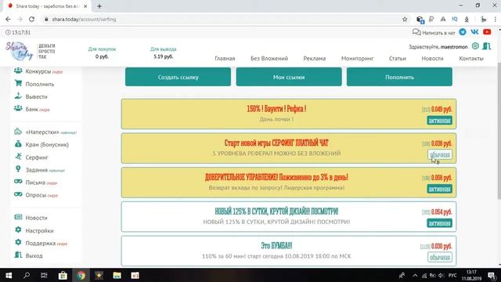Open Реклама in top navigation
The width and height of the screenshot is (501, 282).
click(x=315, y=59)
